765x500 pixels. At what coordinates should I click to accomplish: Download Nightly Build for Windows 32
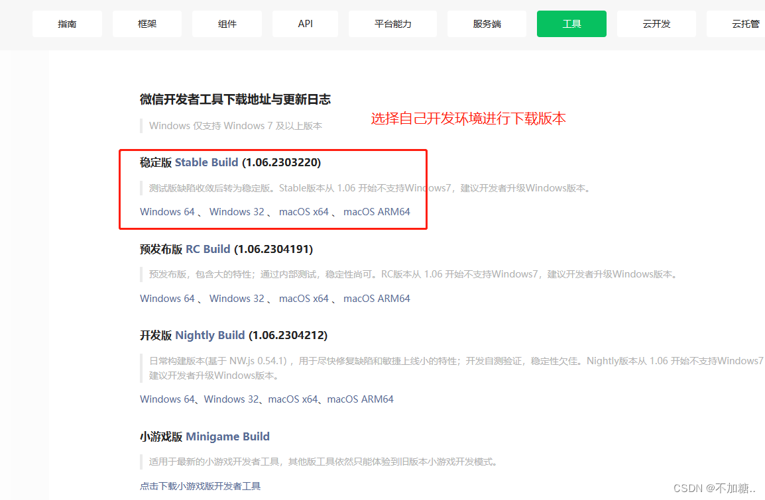(231, 399)
